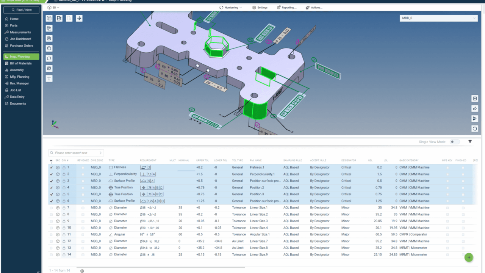Click the list box viewer tool icon

coord(49,69)
